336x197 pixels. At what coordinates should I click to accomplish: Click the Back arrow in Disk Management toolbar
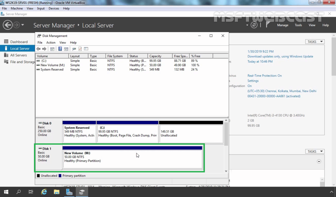coord(38,49)
